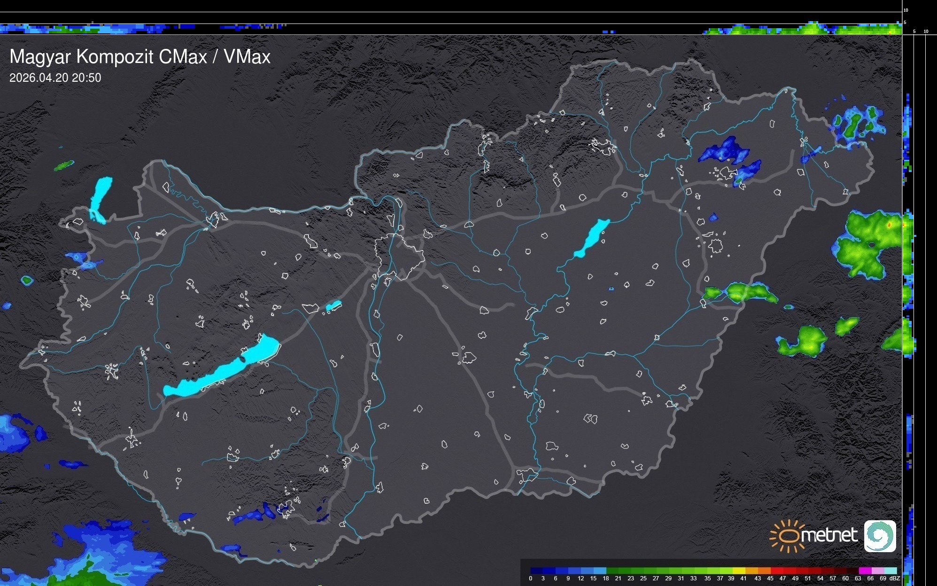Click the red 45 dBZ legend swatch

point(777,570)
